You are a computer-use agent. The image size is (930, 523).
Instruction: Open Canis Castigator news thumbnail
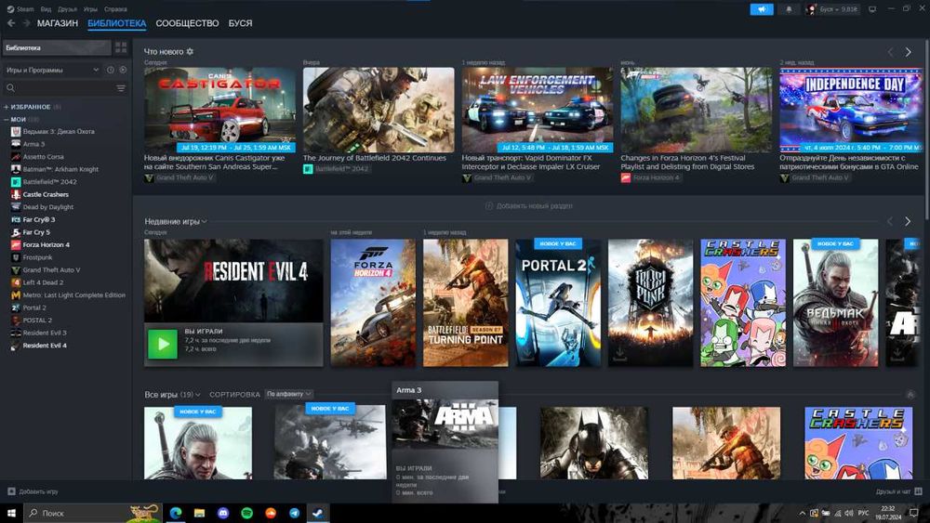click(219, 111)
